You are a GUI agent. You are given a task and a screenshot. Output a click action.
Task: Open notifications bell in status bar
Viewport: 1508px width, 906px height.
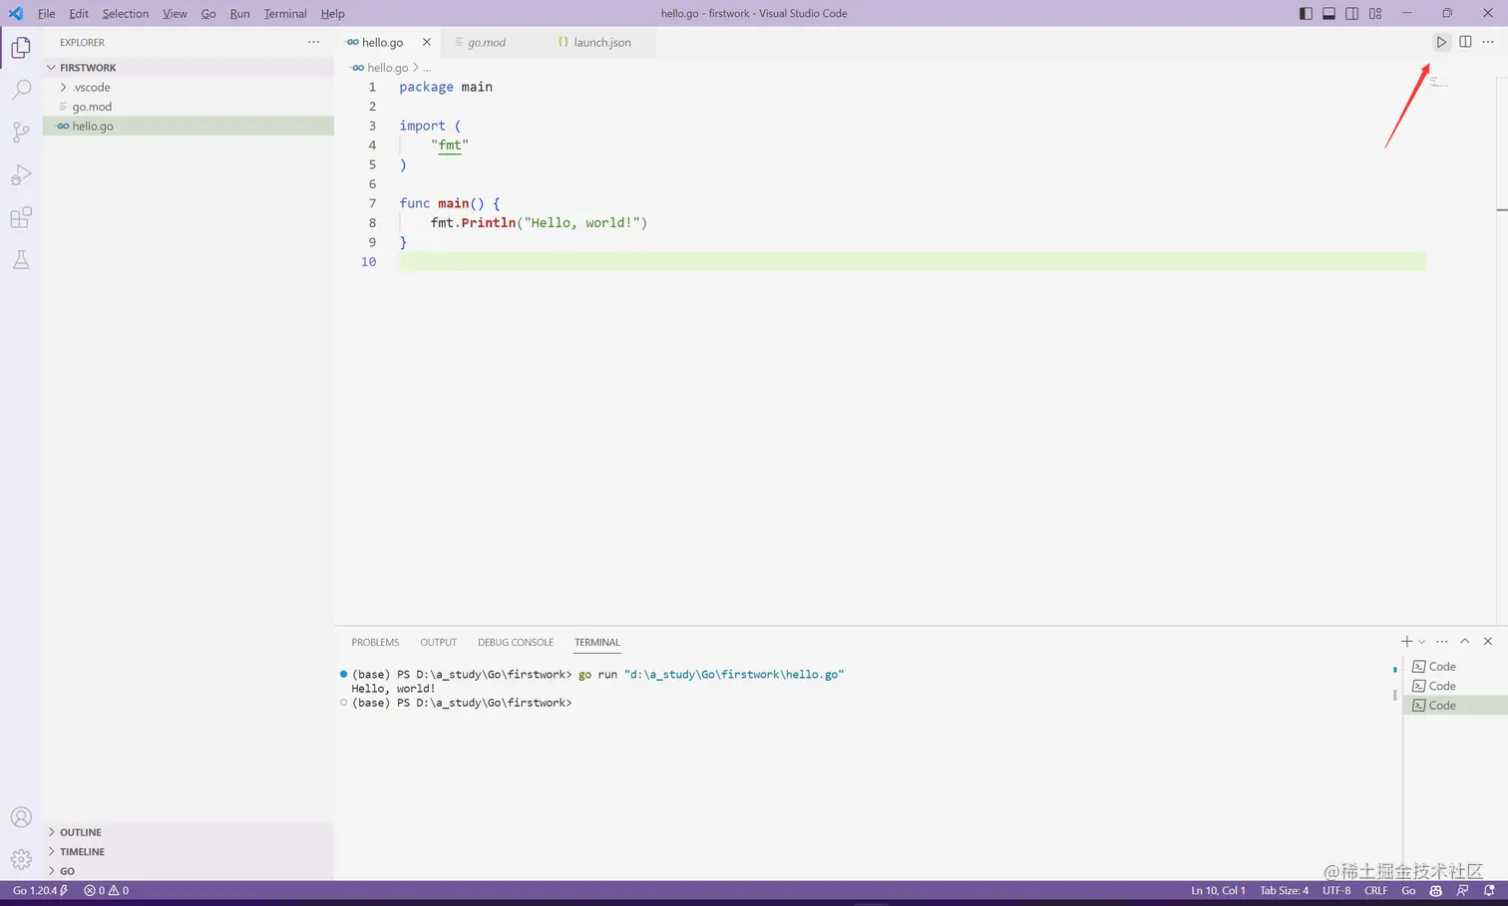tap(1489, 890)
